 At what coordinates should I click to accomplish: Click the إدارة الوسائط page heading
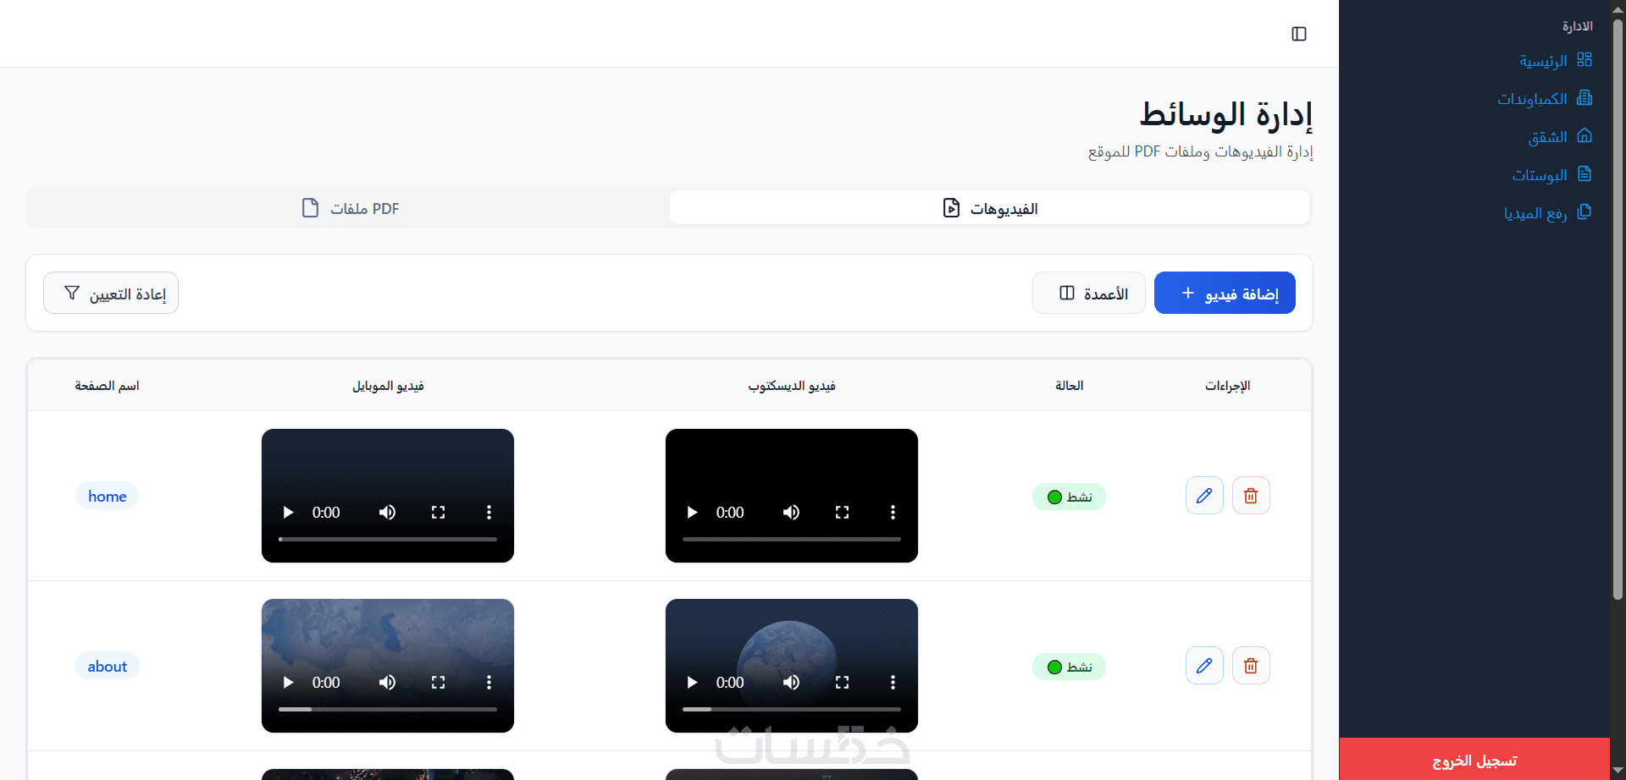coord(1226,114)
